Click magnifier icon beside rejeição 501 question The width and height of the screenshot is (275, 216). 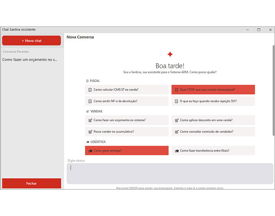point(176,101)
